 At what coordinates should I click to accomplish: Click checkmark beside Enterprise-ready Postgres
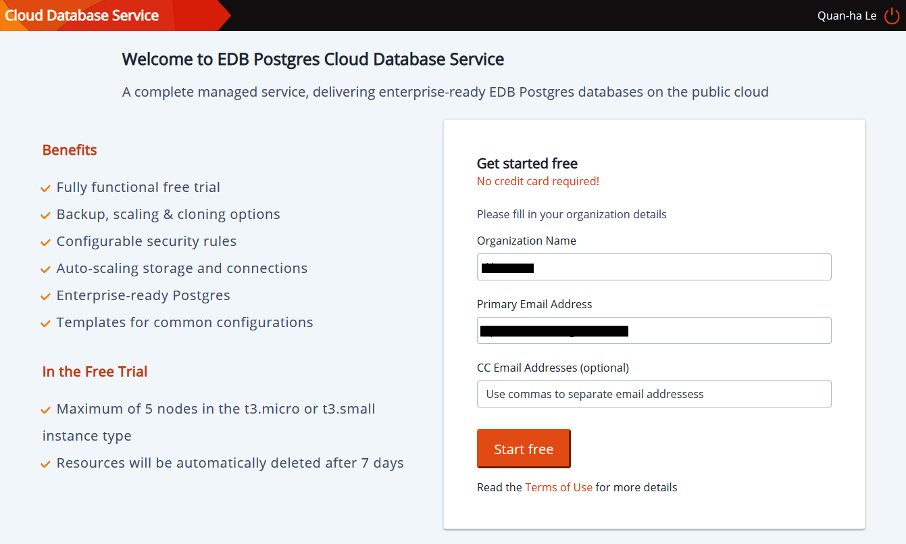pyautogui.click(x=46, y=297)
